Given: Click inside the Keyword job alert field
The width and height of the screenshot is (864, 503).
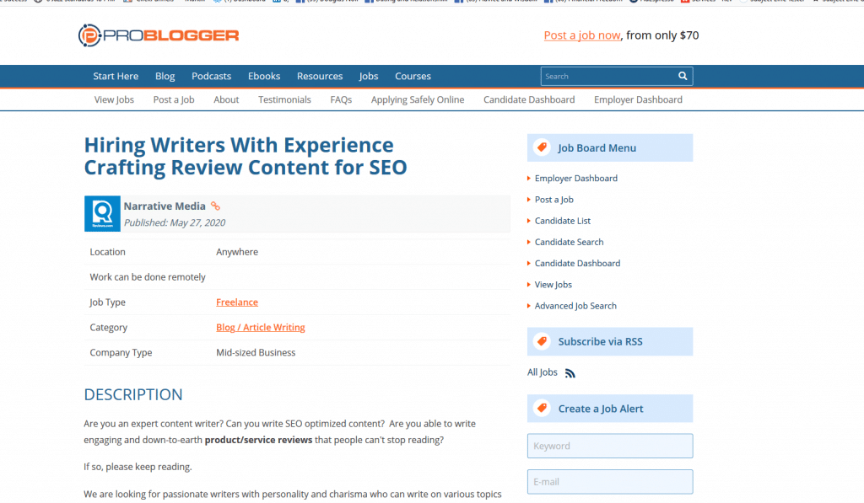Looking at the screenshot, I should coord(609,446).
